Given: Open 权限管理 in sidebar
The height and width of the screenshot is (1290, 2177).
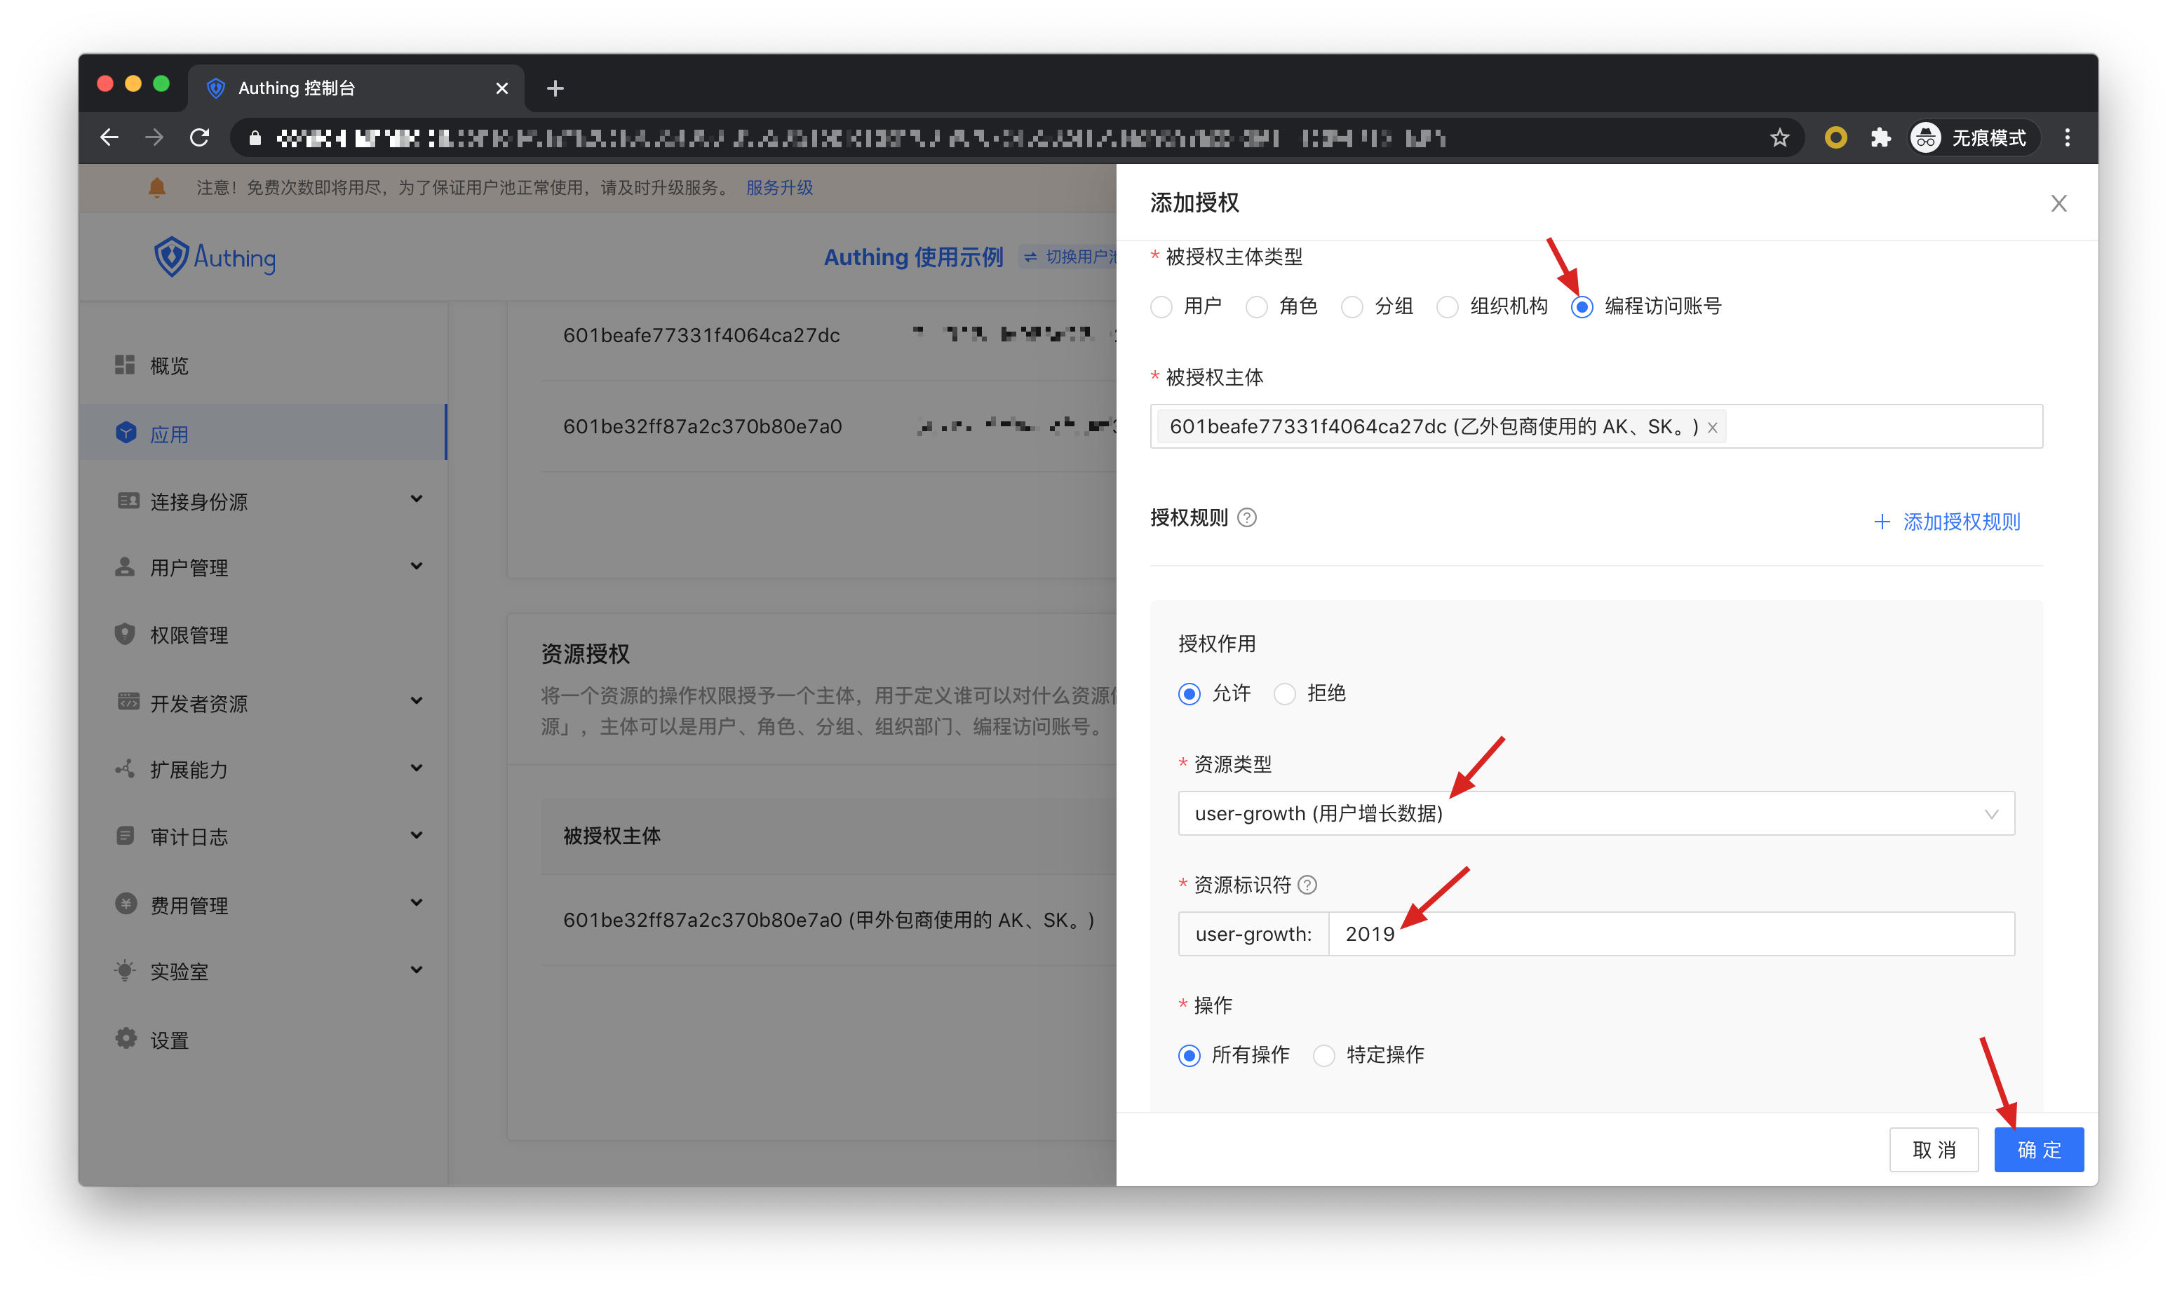Looking at the screenshot, I should pos(189,635).
